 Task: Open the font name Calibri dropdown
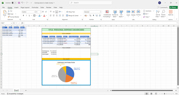[x=34, y=12]
